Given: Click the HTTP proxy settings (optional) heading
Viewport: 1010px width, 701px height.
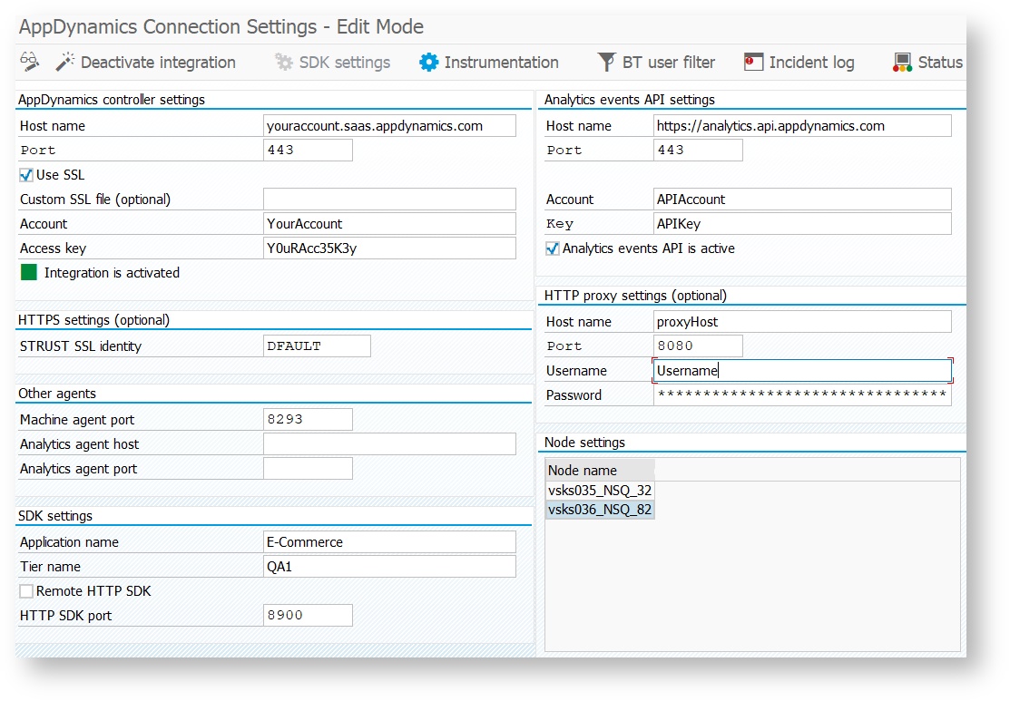Looking at the screenshot, I should [635, 296].
